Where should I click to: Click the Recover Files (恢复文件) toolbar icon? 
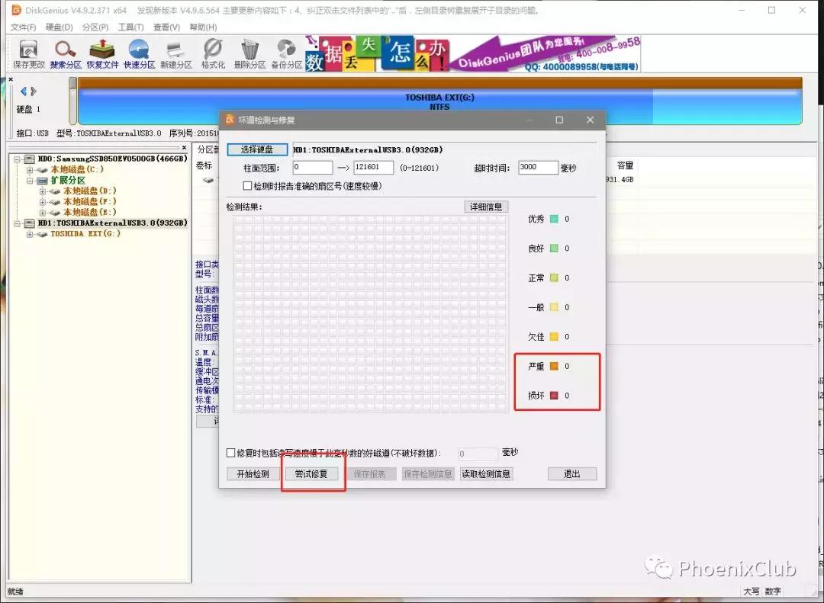pyautogui.click(x=102, y=54)
